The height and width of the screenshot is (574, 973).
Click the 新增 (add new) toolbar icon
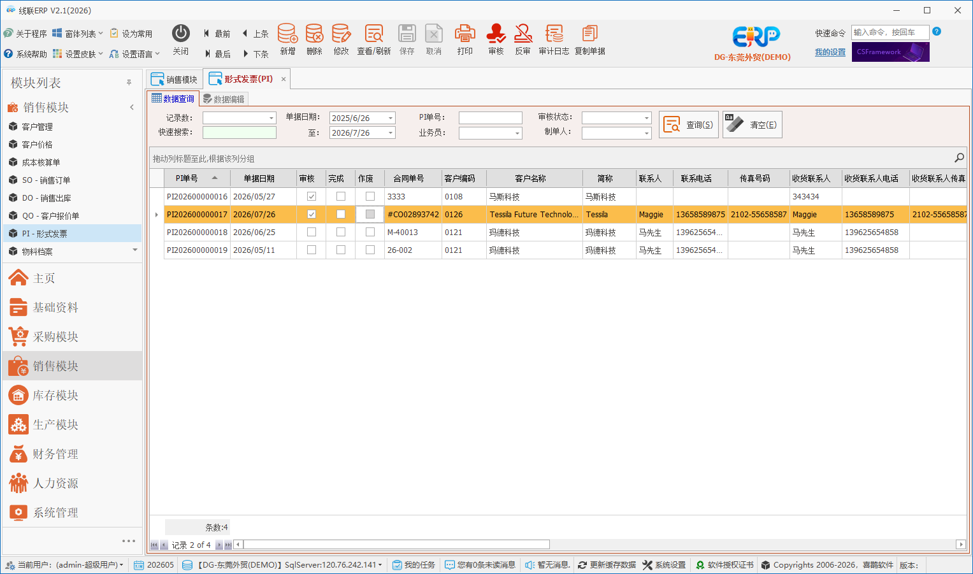pos(287,39)
